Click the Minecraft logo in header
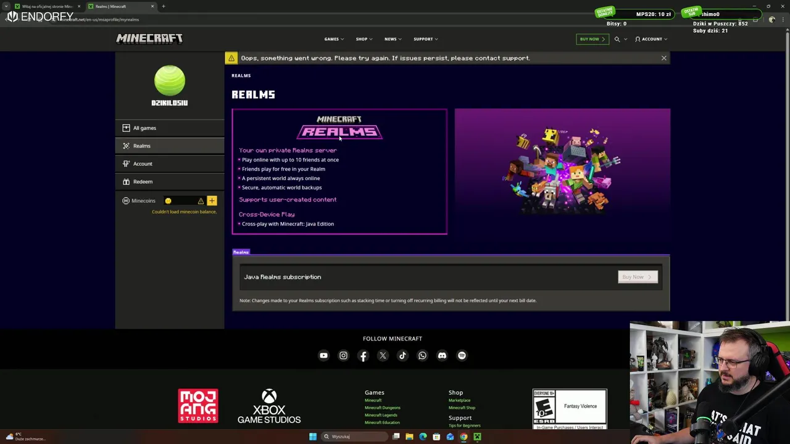790x444 pixels. 149,38
